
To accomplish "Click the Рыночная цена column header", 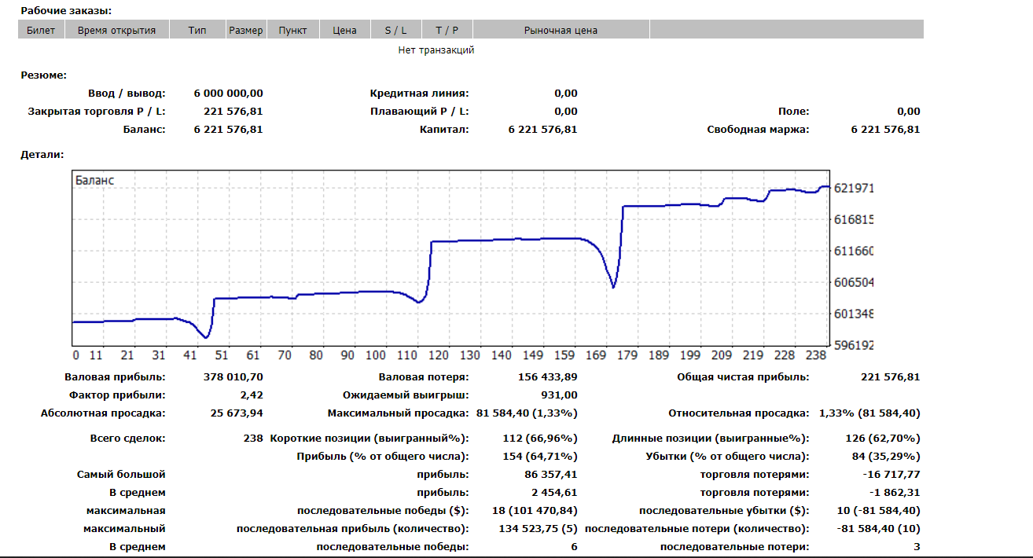I will tap(561, 31).
